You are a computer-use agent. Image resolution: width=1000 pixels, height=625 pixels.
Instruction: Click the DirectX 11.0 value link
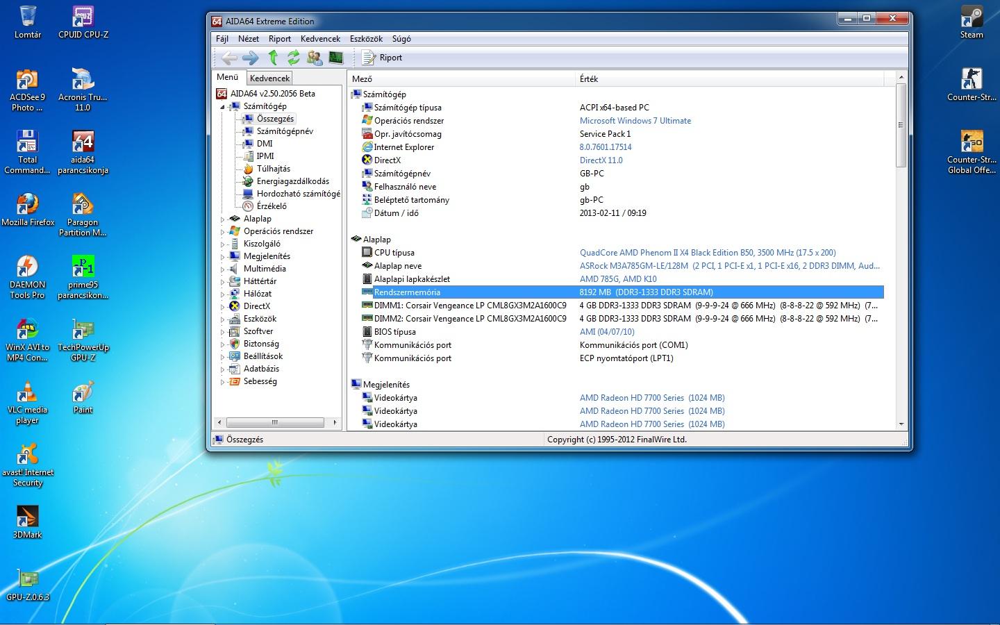601,160
